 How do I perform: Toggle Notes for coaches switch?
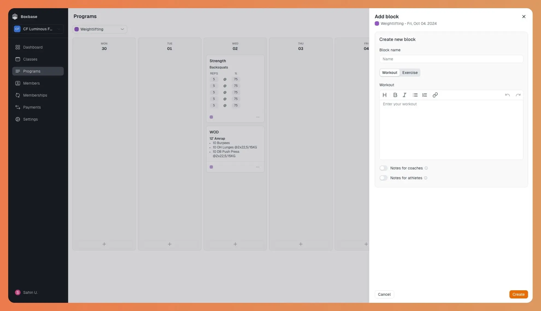[383, 168]
